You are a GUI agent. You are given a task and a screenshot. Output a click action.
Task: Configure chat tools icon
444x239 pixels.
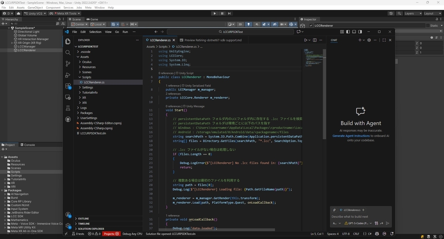[x=376, y=223]
